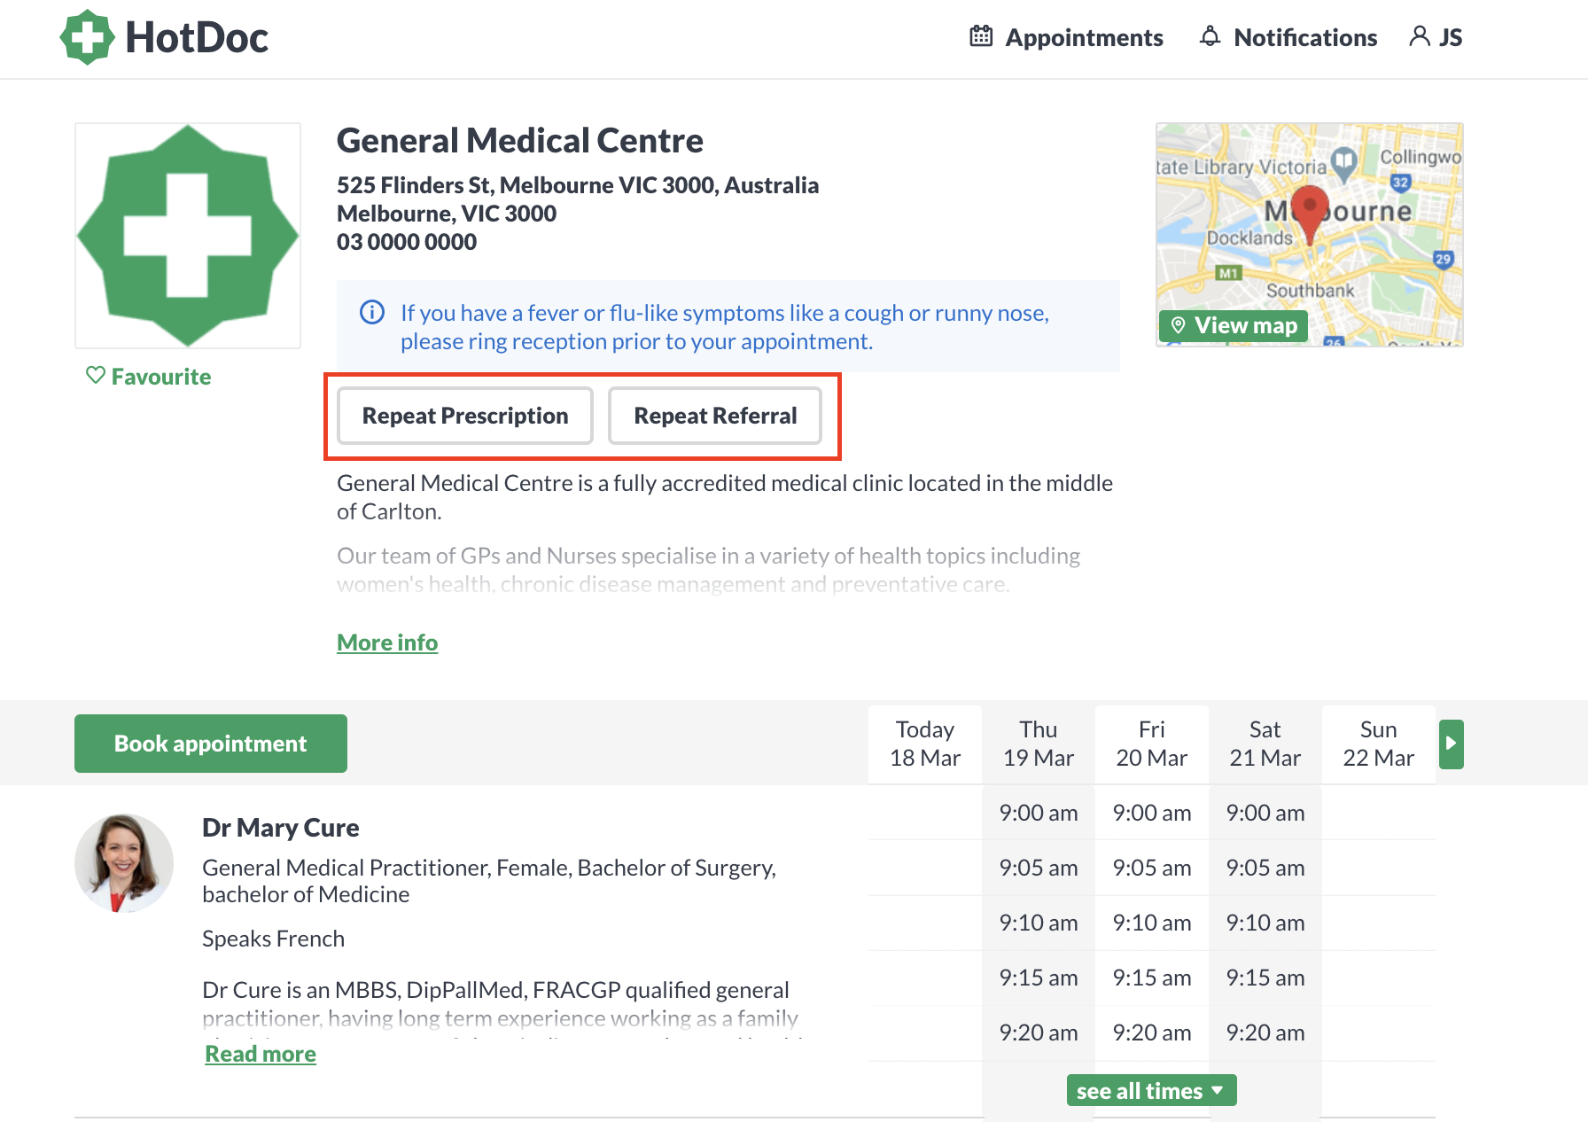Open the View map button
Screen dimensions: 1588x1122
click(1234, 325)
